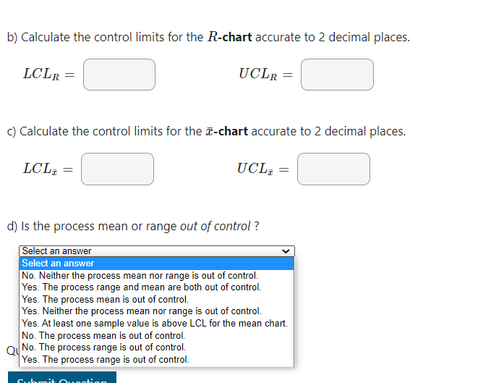Select 'No. Neither the process mean nor range' option
This screenshot has width=504, height=383.
pyautogui.click(x=156, y=276)
